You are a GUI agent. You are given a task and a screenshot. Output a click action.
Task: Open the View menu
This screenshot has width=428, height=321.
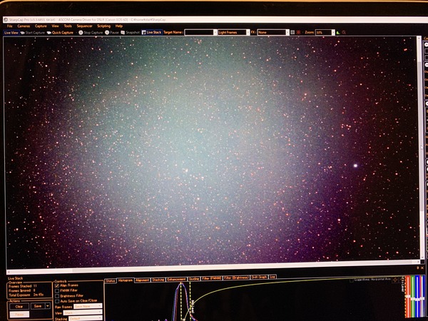[x=55, y=26]
